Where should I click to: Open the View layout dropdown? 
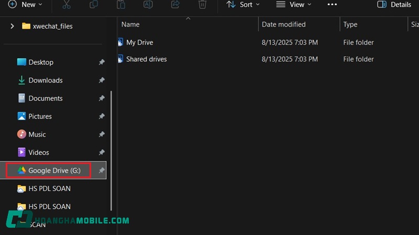[x=294, y=5]
